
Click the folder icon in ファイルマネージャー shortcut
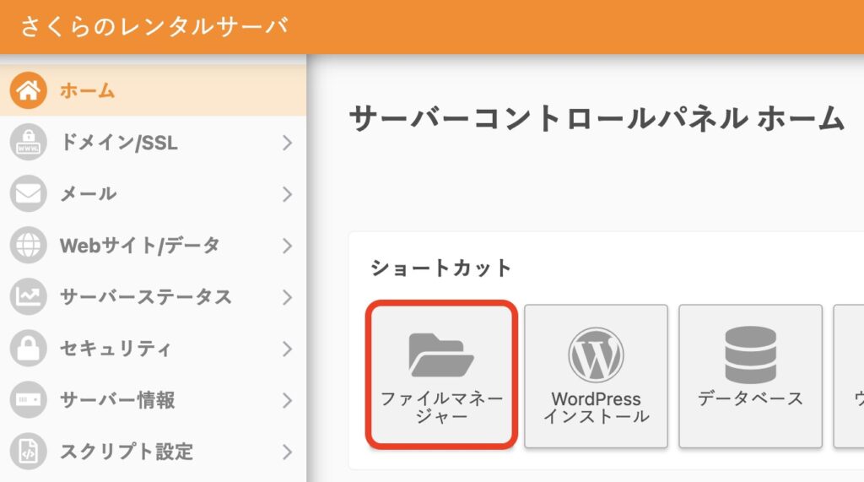(x=440, y=355)
